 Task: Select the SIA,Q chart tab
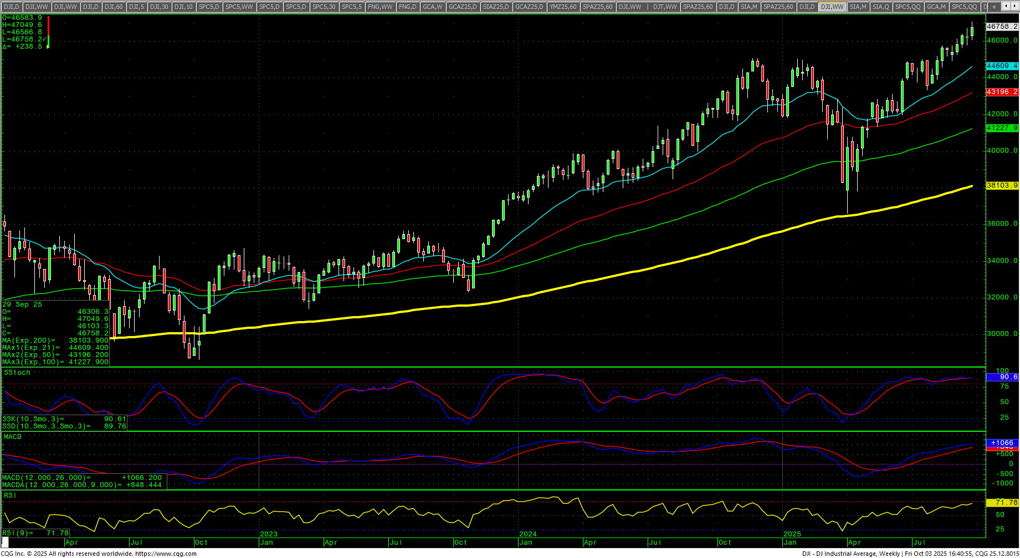tap(880, 7)
